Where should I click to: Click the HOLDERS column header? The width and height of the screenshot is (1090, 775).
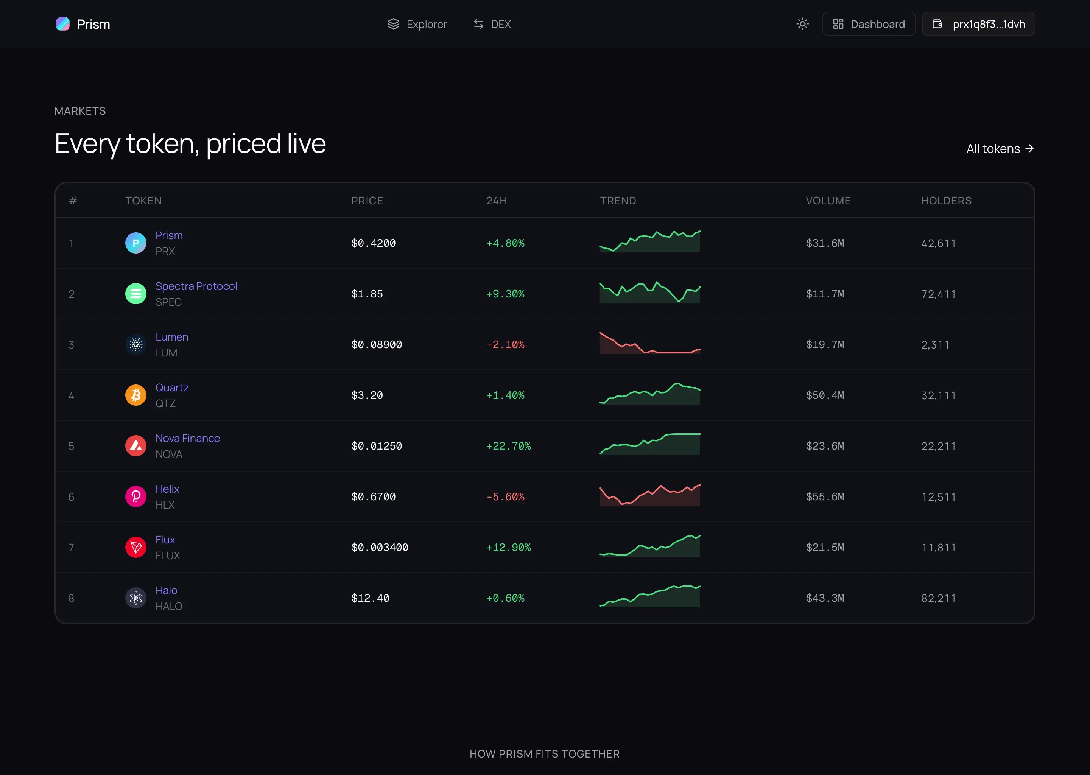946,201
